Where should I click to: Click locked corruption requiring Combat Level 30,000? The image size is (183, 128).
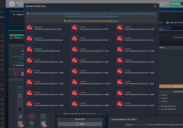click(30, 93)
